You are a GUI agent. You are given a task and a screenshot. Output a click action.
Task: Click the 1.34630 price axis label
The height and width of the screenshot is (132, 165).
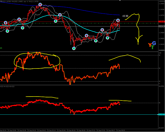[x=162, y=44]
